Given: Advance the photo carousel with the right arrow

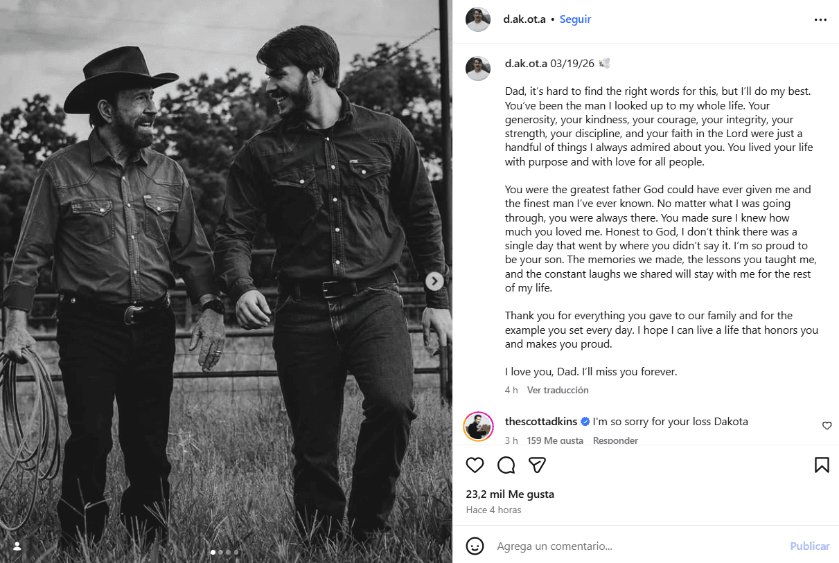Looking at the screenshot, I should pos(434,281).
